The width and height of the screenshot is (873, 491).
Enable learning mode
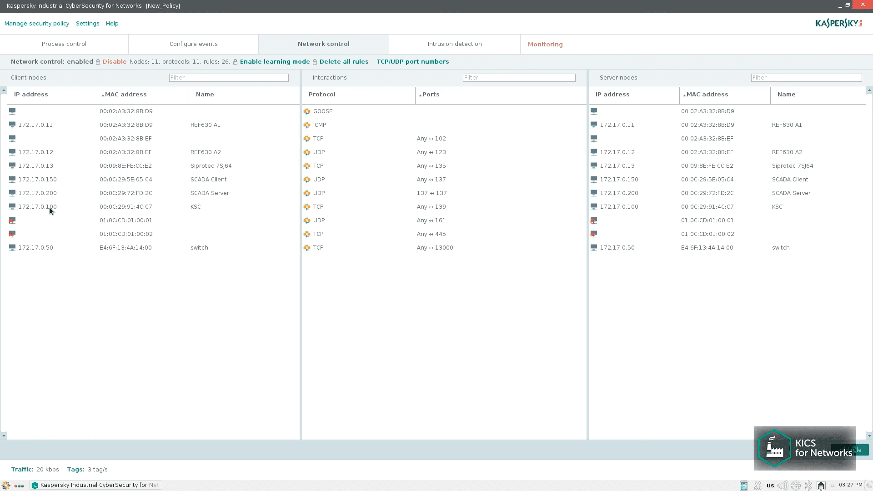pos(275,62)
